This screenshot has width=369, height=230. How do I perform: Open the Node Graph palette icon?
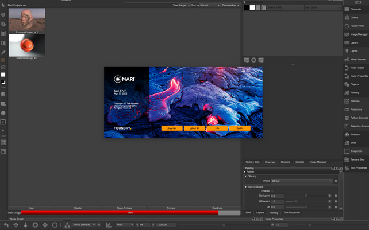(347, 67)
